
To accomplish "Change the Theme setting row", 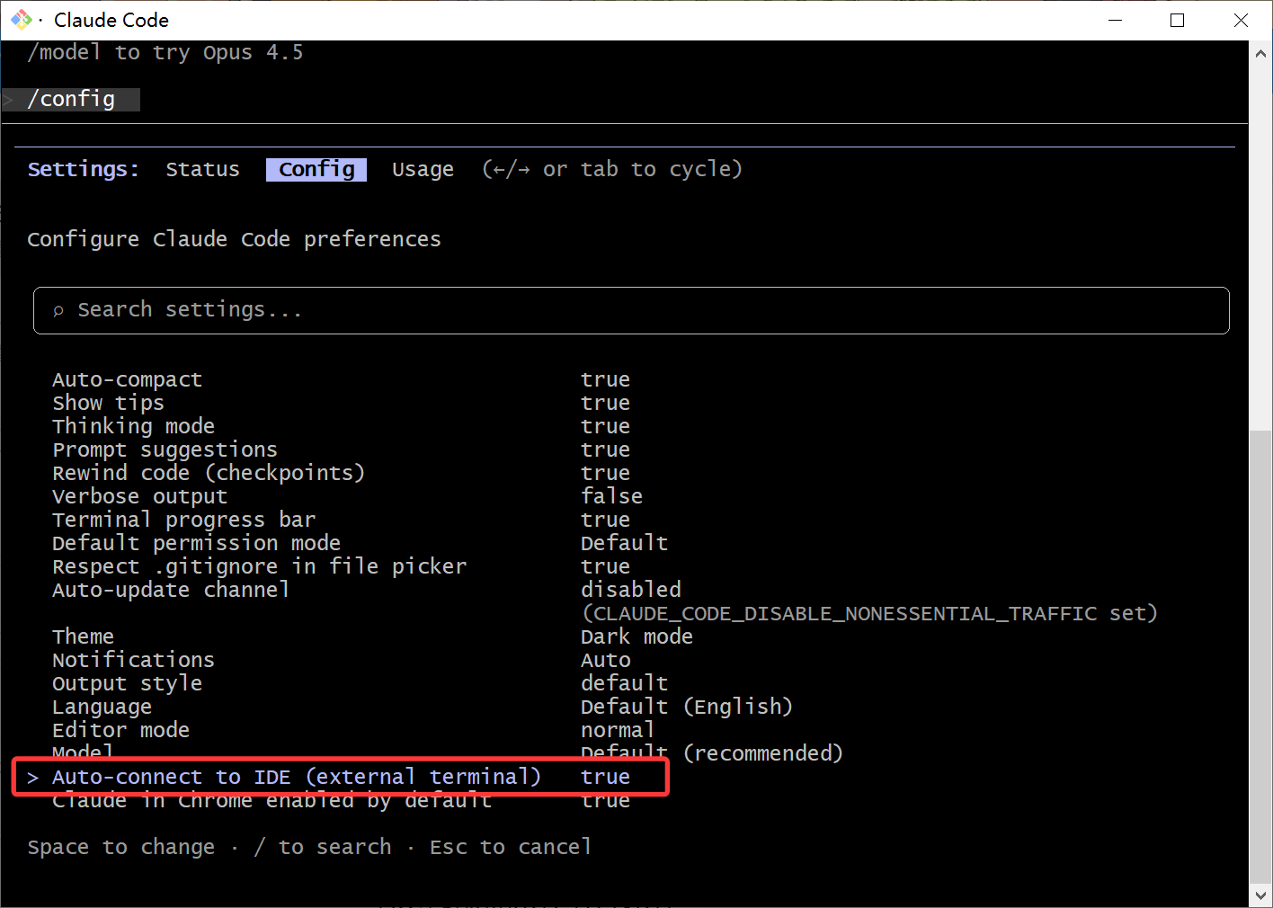I will [372, 636].
